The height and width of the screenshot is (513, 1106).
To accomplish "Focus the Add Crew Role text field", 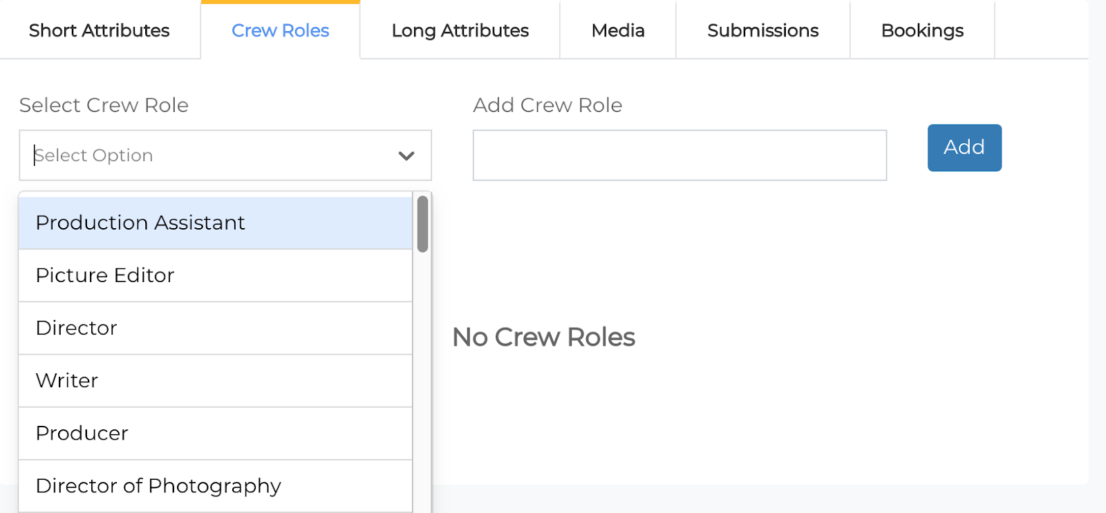I will point(679,156).
